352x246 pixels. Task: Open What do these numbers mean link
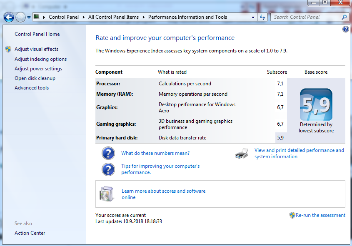[x=155, y=153]
